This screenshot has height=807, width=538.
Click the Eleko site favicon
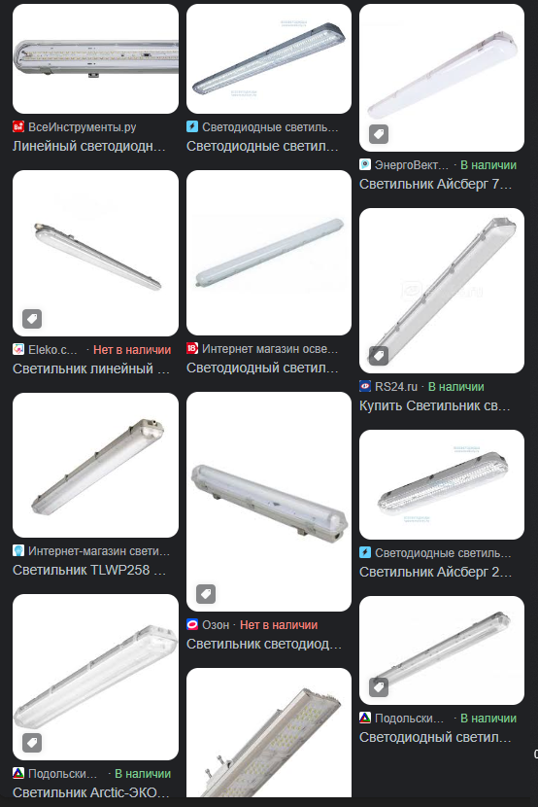pyautogui.click(x=18, y=349)
